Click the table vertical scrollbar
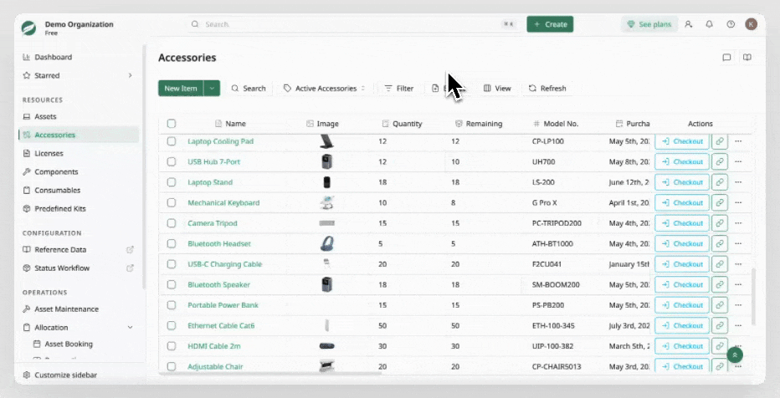 tap(754, 297)
